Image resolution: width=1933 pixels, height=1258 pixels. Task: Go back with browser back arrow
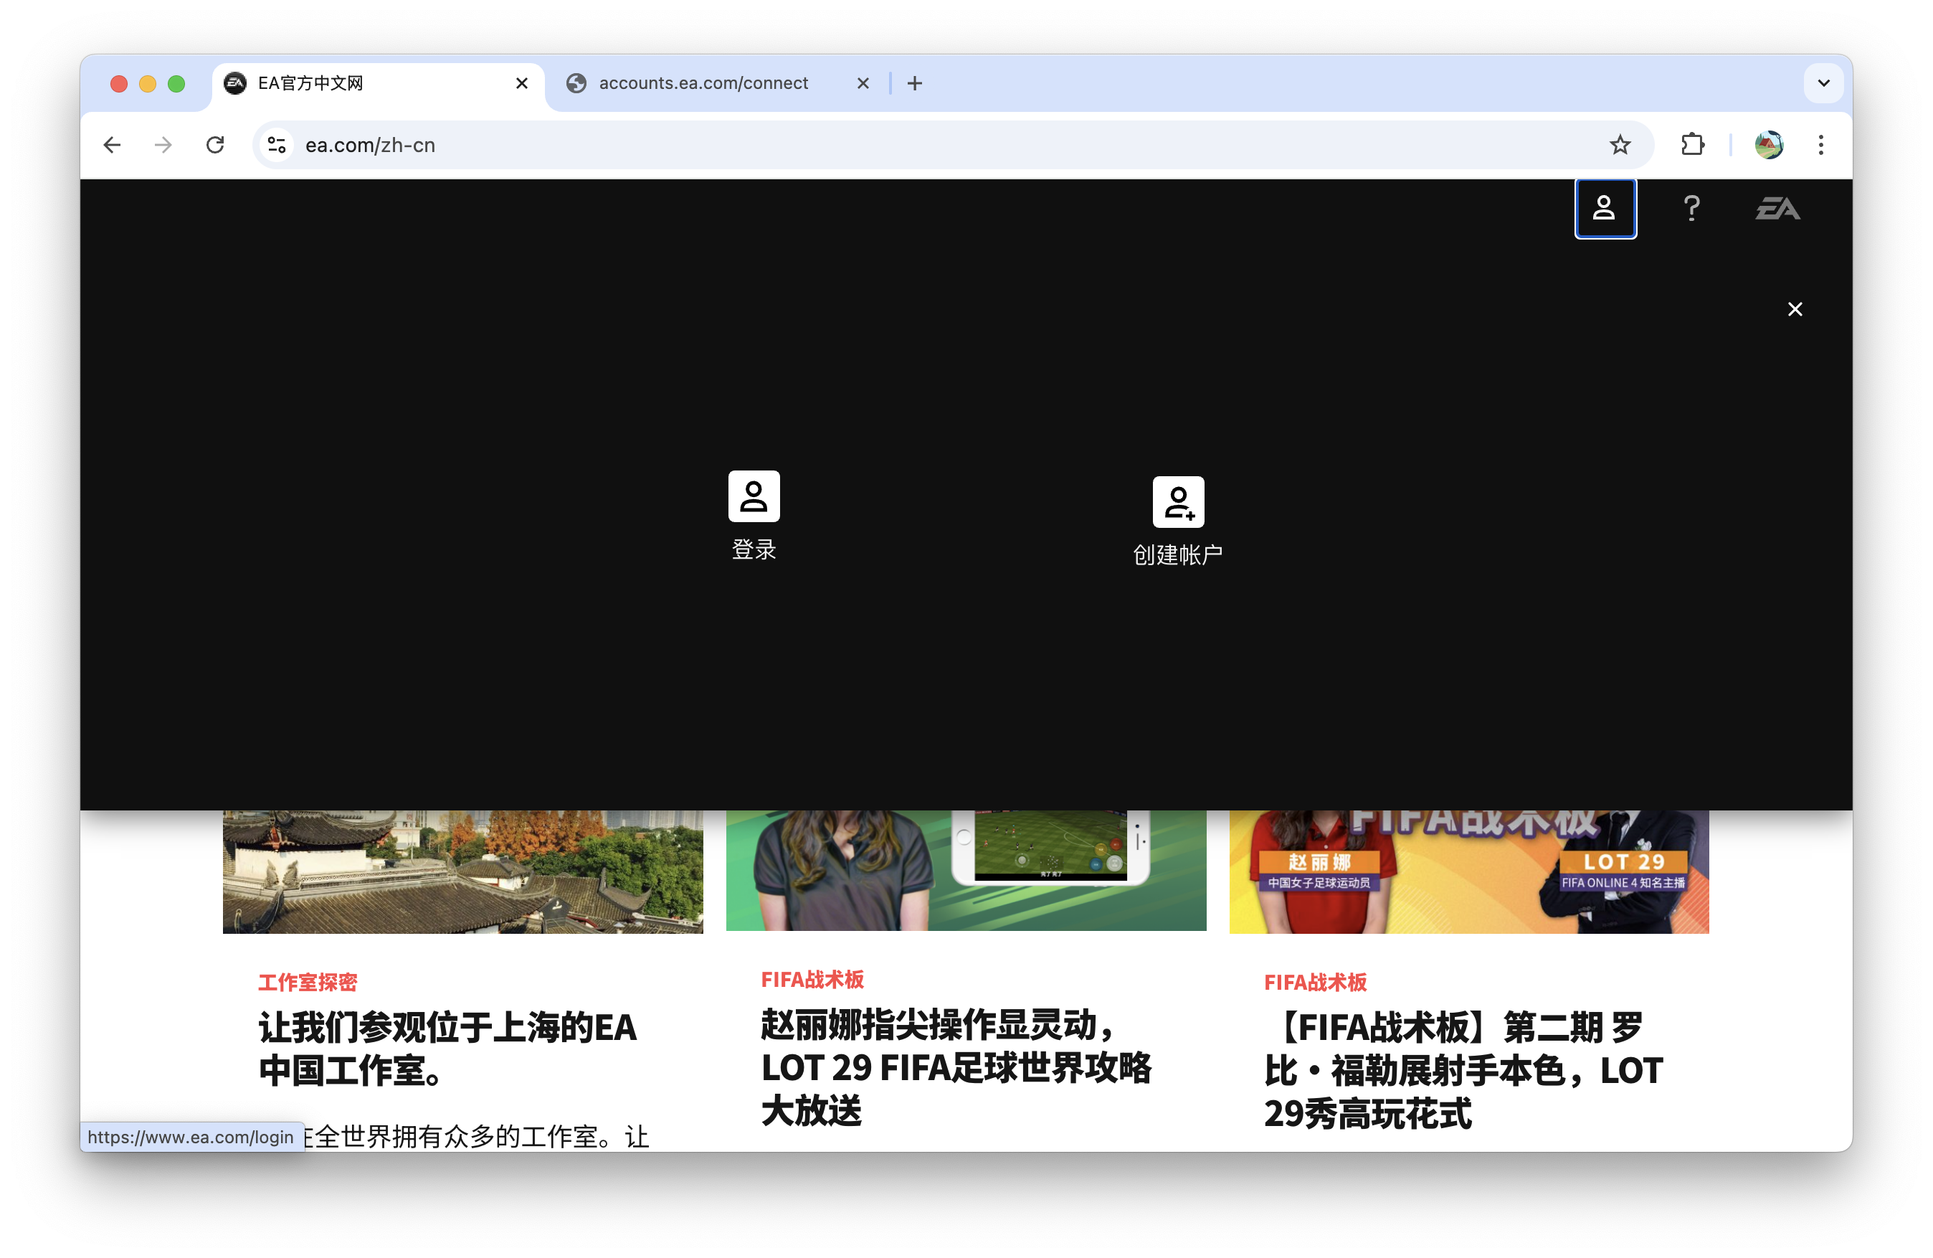(x=112, y=146)
